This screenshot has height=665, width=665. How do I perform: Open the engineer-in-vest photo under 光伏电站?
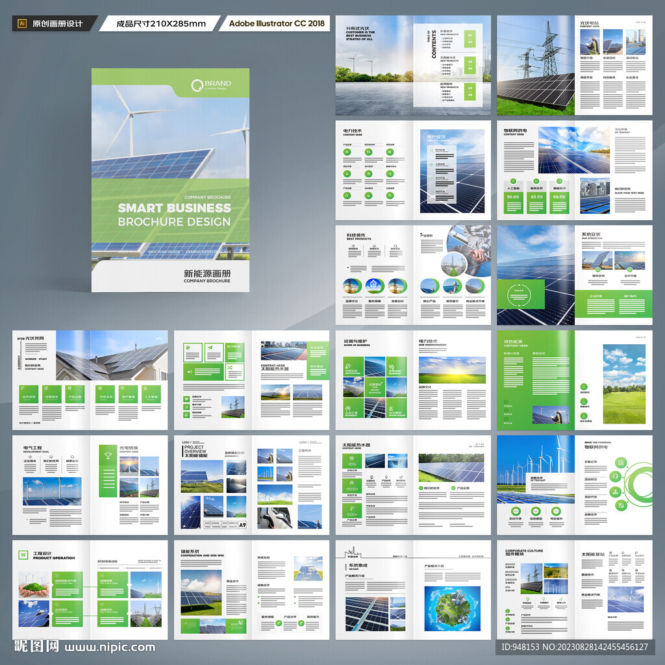pos(590,42)
